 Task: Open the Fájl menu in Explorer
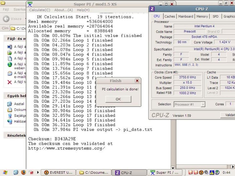coord(6,9)
